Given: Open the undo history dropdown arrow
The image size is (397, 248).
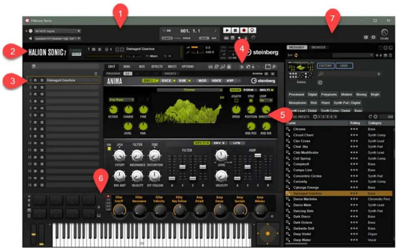Looking at the screenshot, I should pyautogui.click(x=253, y=67).
